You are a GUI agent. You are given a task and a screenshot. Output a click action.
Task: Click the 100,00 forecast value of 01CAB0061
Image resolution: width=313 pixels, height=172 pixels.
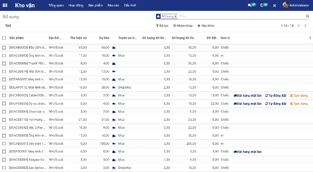(104, 143)
